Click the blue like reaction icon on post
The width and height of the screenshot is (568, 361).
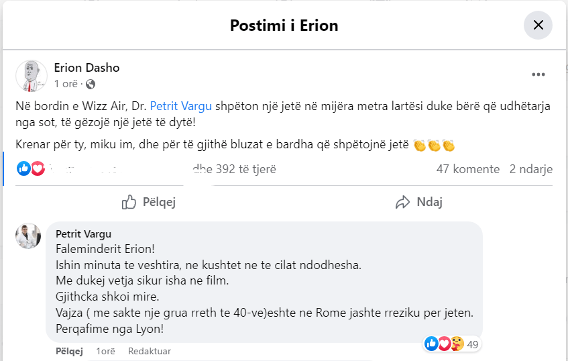(x=24, y=168)
